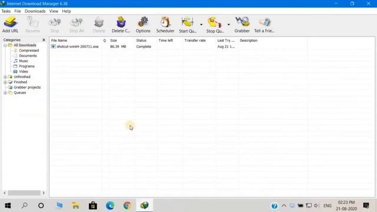
Task: Open the notification center icon
Action: click(366, 206)
